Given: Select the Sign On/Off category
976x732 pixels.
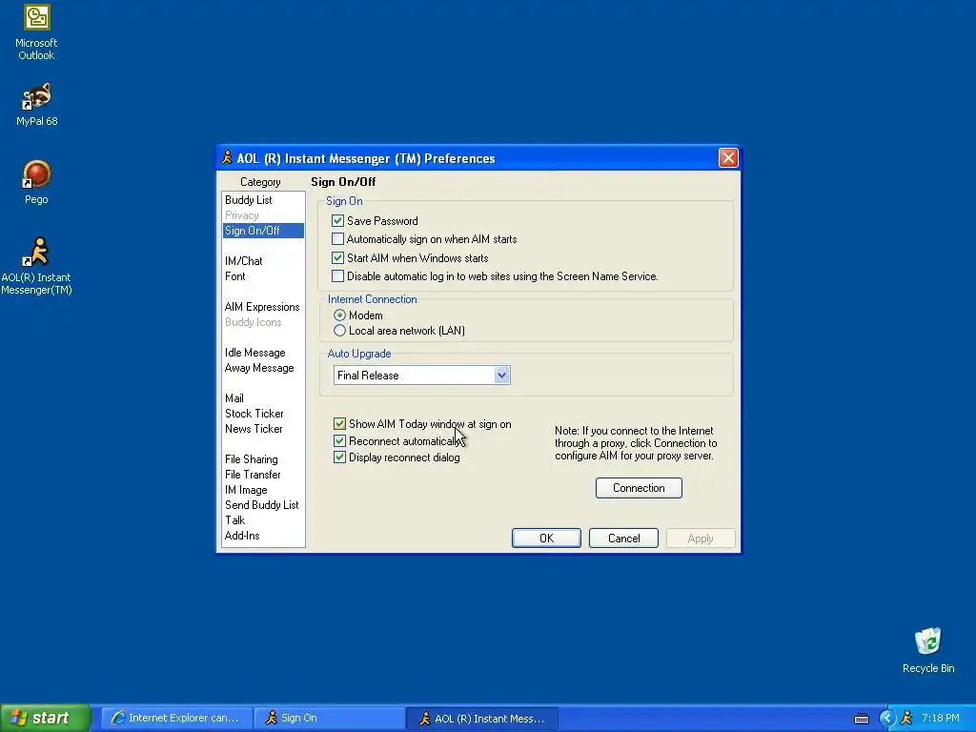Looking at the screenshot, I should pyautogui.click(x=263, y=231).
